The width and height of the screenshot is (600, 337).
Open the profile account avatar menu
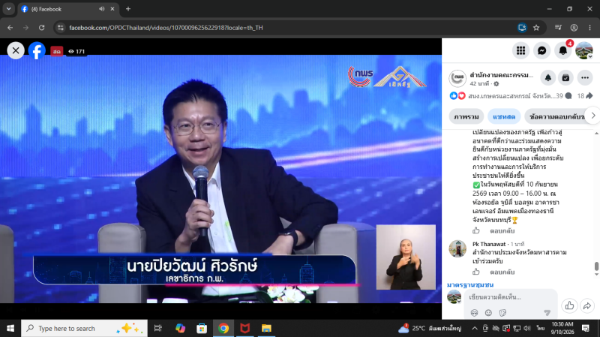point(584,50)
